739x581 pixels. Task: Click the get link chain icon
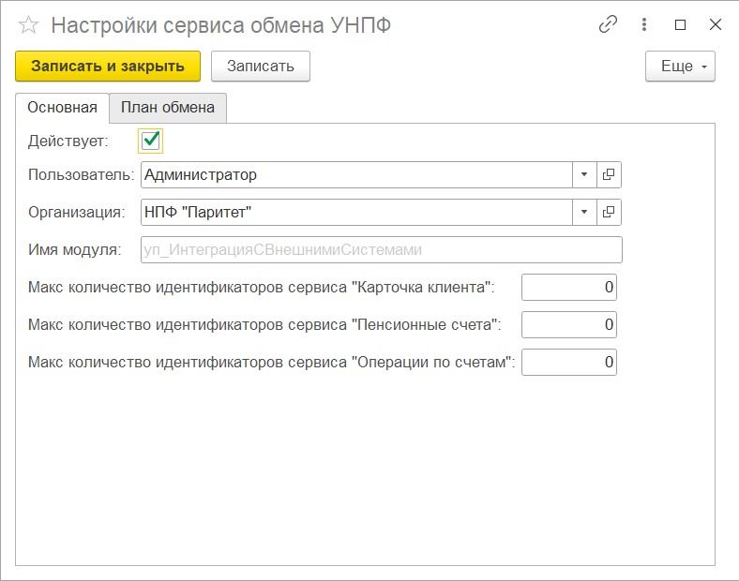609,25
